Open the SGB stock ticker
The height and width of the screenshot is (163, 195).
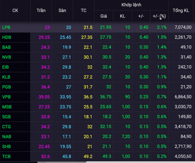pos(6,117)
